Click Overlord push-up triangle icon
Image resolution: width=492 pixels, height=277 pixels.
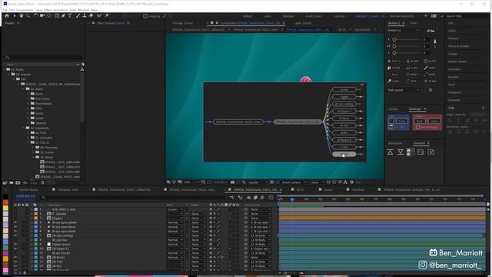tap(391, 152)
